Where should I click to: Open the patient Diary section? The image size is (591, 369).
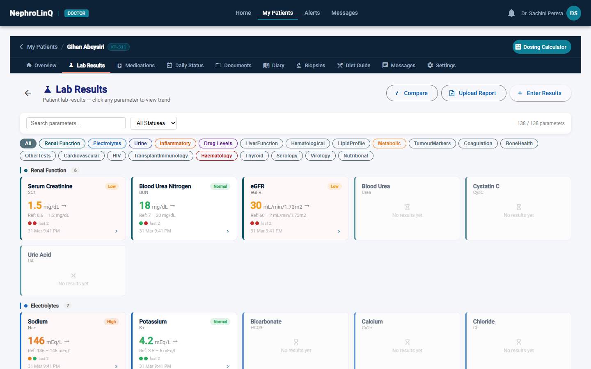tap(274, 66)
